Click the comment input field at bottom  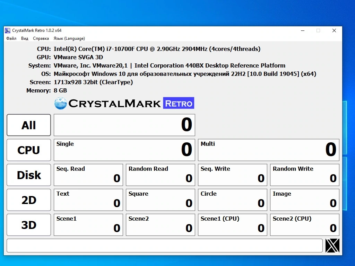165,246
